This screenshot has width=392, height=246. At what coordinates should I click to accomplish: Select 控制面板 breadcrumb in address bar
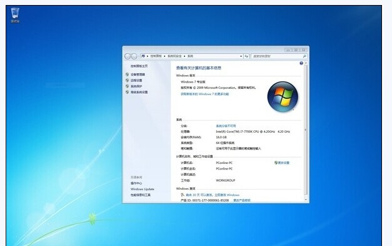coord(156,56)
